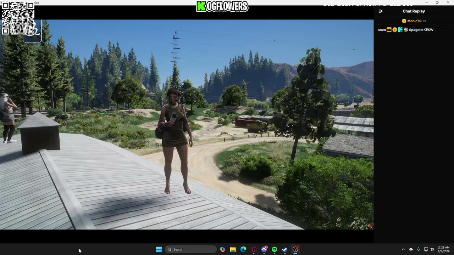Click the gold badge next to MonicTR

(404, 21)
